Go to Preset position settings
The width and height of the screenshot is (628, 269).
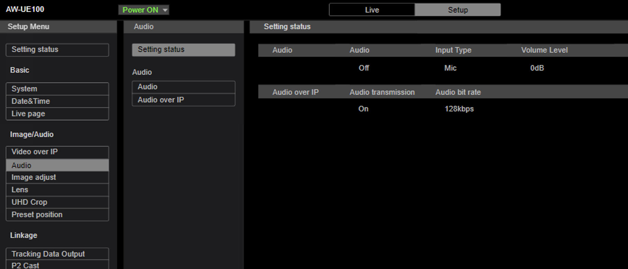click(57, 214)
